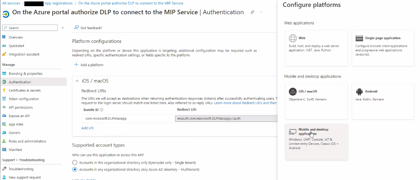Open Owners in the left menu
420x180 pixels.
coord(15,133)
